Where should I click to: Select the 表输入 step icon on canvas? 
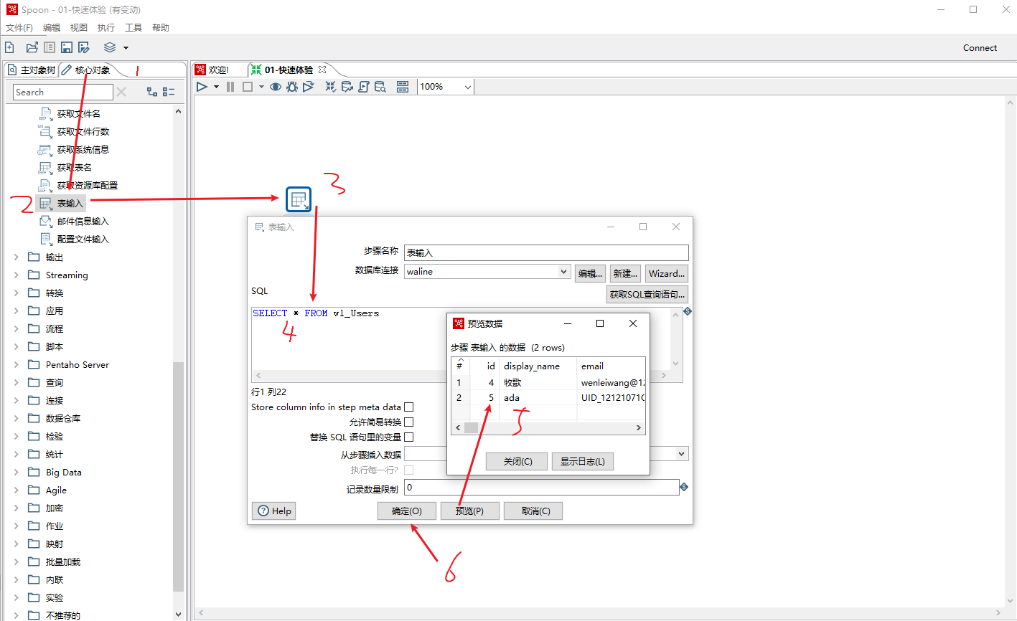pyautogui.click(x=299, y=199)
